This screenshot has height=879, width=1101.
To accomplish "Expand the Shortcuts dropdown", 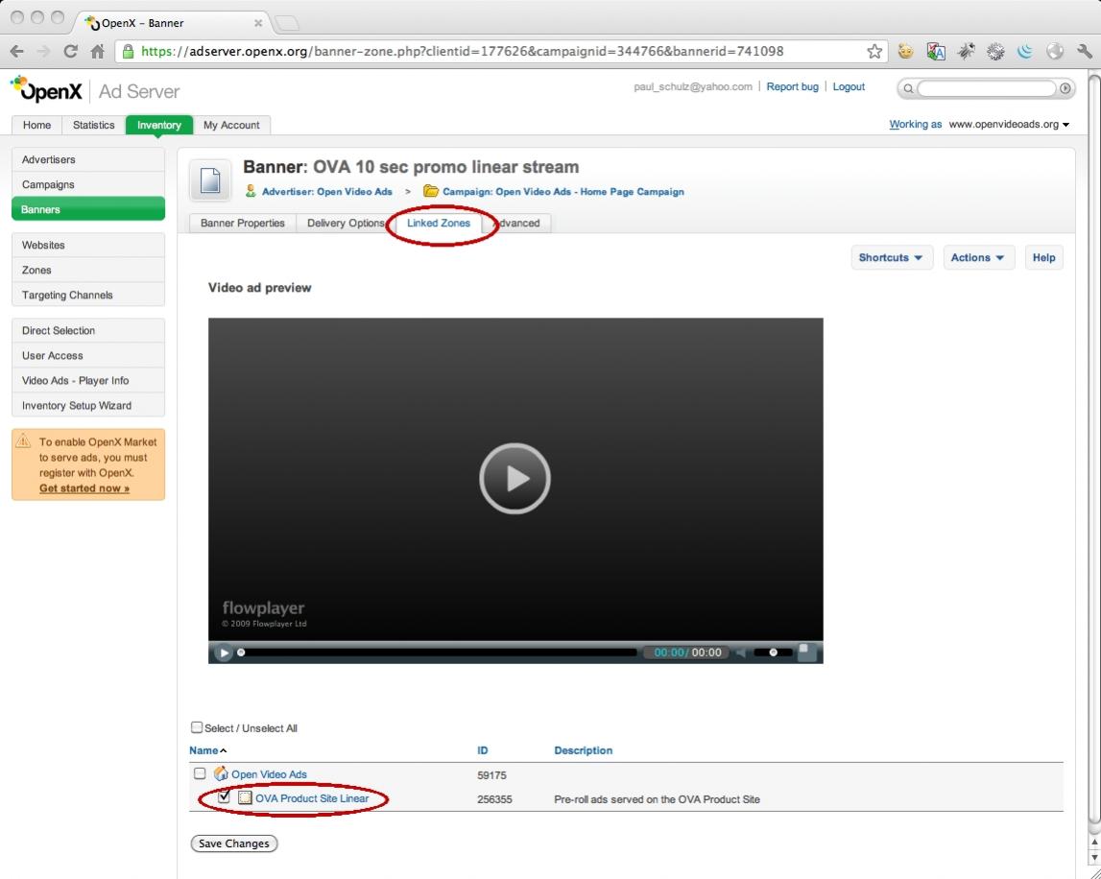I will 892,258.
